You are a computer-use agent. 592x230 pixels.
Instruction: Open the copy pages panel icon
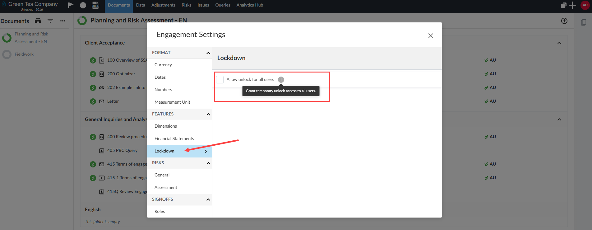coord(584,22)
